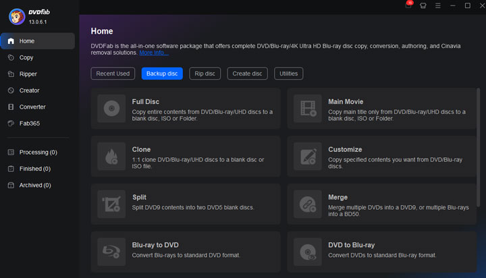486x278 pixels.
Task: Choose the Split card title
Action: click(139, 197)
